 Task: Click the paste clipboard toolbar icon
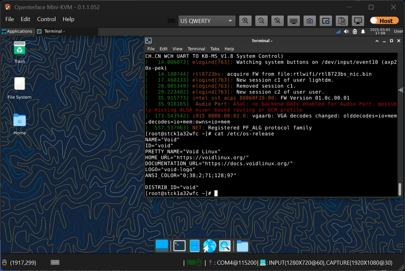click(342, 21)
